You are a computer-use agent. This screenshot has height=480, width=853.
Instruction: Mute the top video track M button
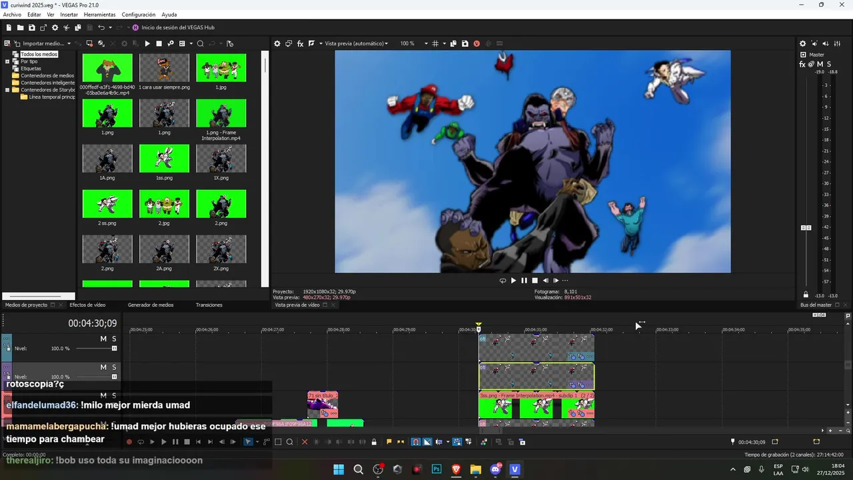[103, 339]
